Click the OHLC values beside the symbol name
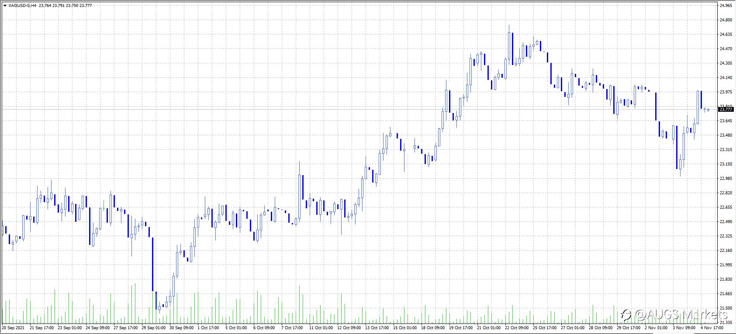Viewport: 736px width, 334px height. (65, 6)
